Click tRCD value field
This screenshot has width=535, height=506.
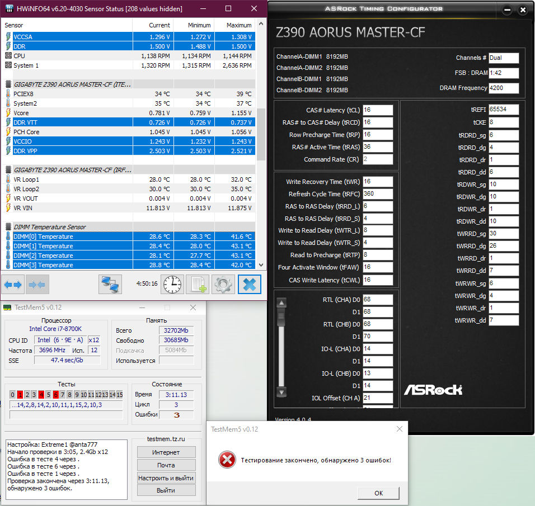378,122
